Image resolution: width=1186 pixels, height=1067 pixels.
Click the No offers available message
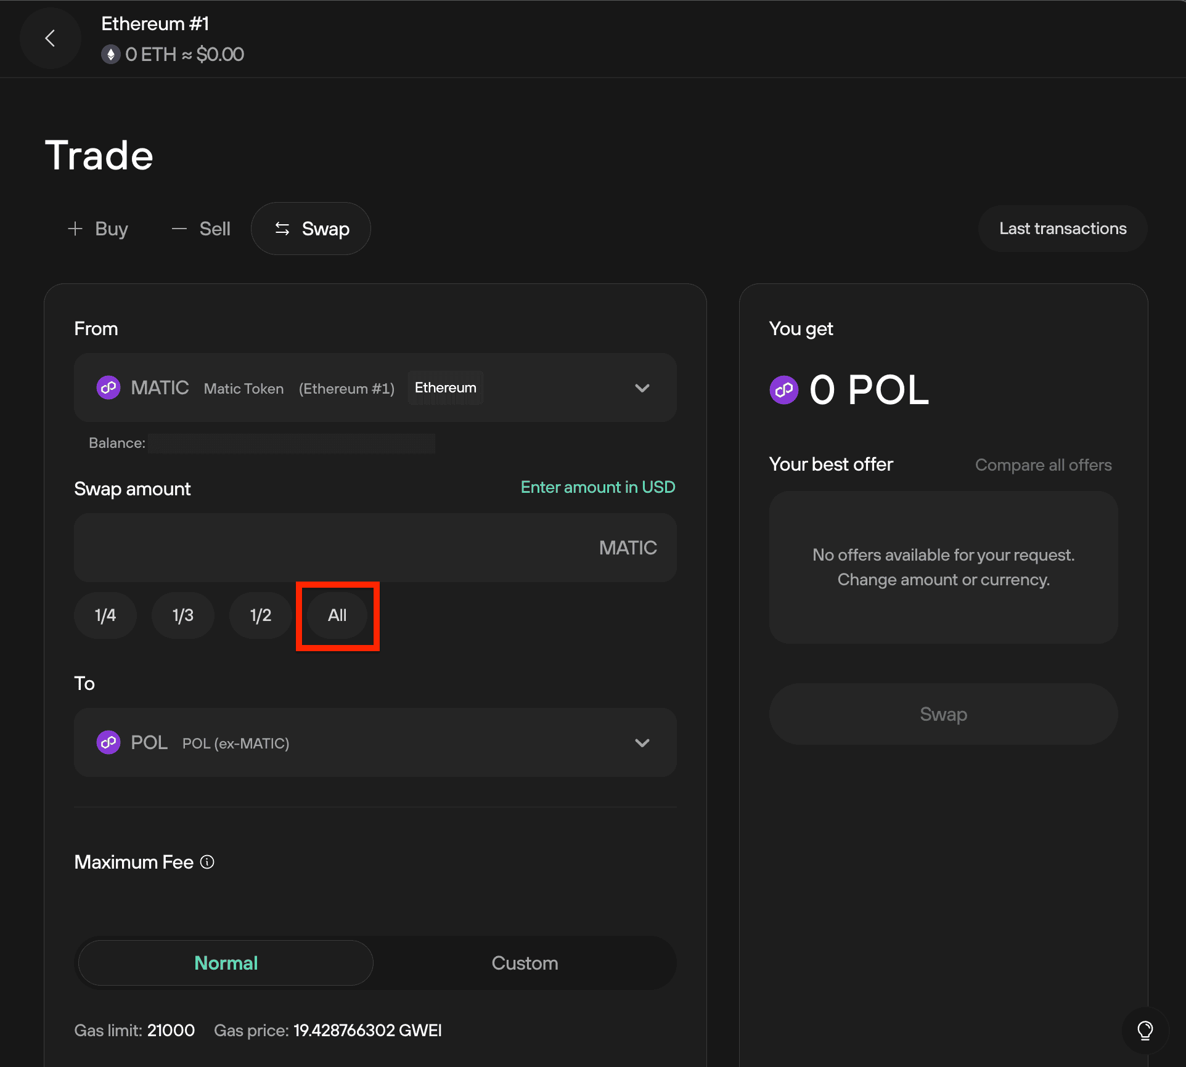943,567
